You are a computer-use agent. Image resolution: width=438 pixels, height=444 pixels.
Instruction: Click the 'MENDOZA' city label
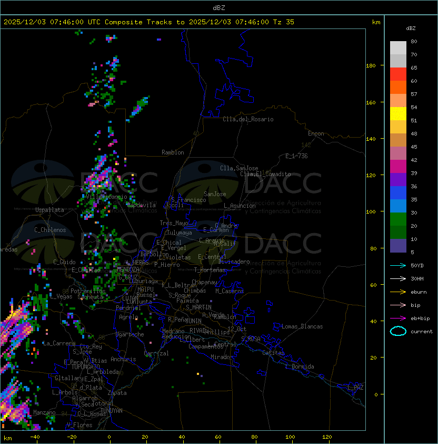pos(128,269)
